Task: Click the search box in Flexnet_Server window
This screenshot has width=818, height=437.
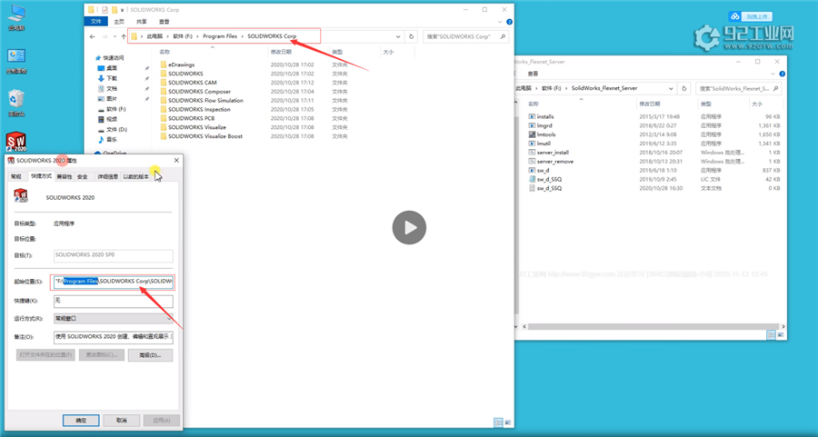Action: [x=738, y=88]
